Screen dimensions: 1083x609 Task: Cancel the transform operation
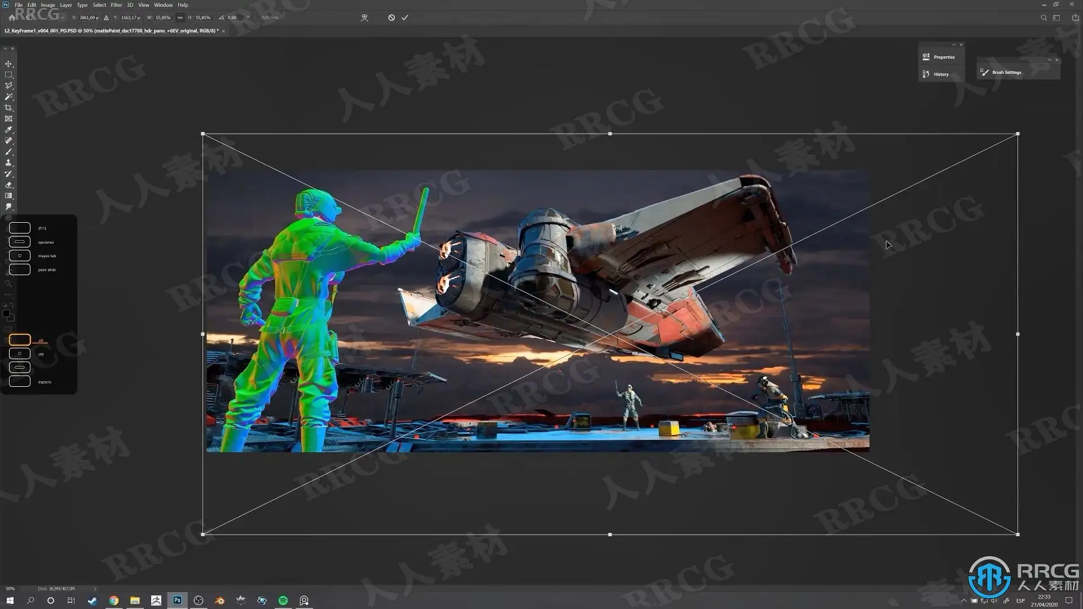click(391, 17)
